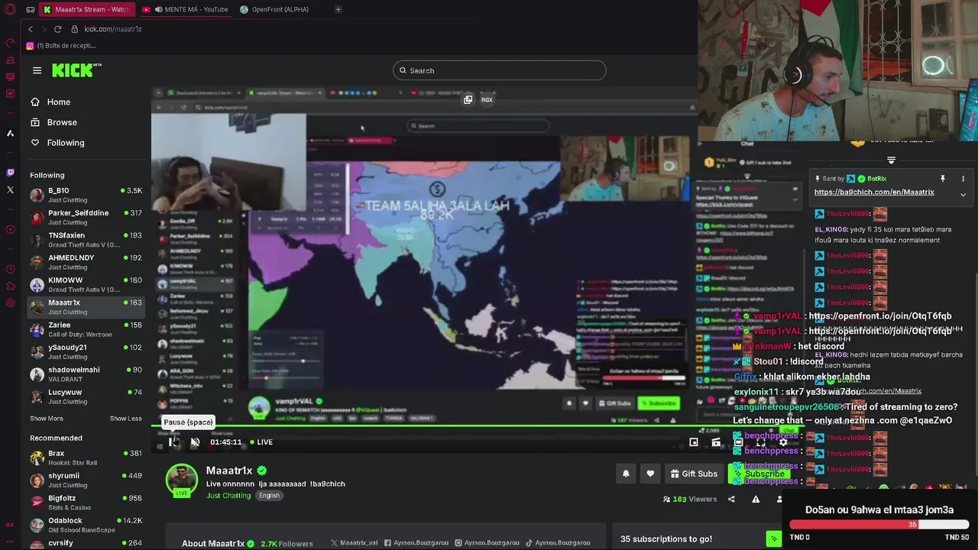The width and height of the screenshot is (978, 550).
Task: Open Opera main menu icon
Action: [10, 9]
